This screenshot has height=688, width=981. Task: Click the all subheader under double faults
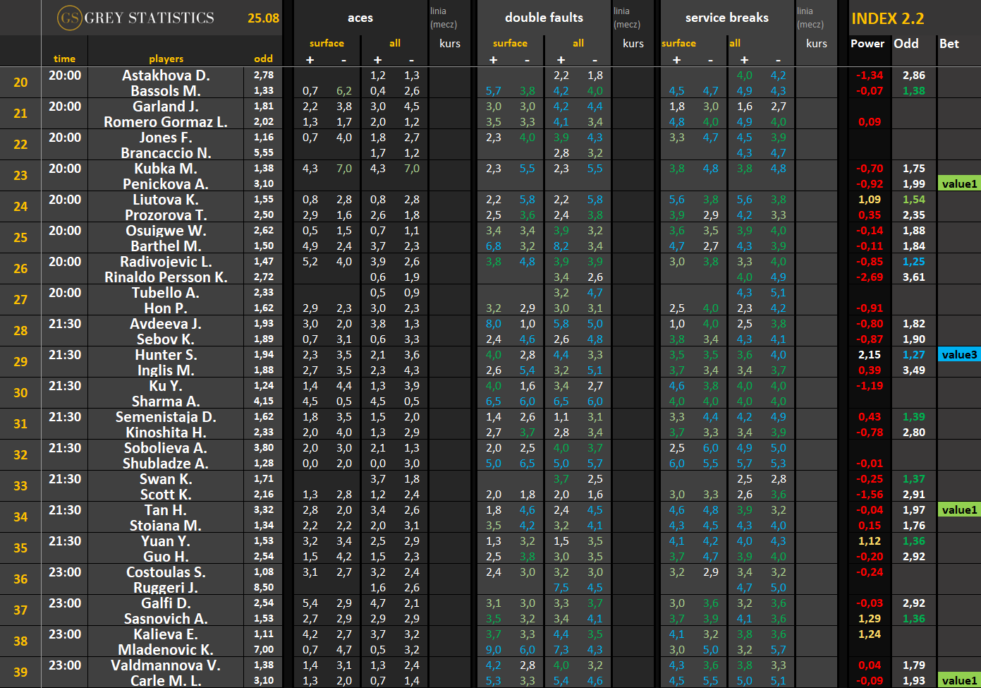pos(578,44)
